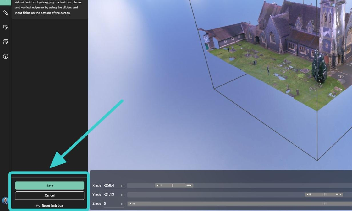This screenshot has width=352, height=211.
Task: Click Y axis slider left handle
Action: point(309,194)
